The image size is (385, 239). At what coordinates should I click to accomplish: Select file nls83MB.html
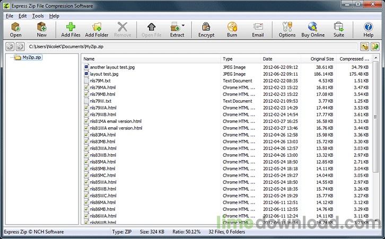[x=102, y=141]
